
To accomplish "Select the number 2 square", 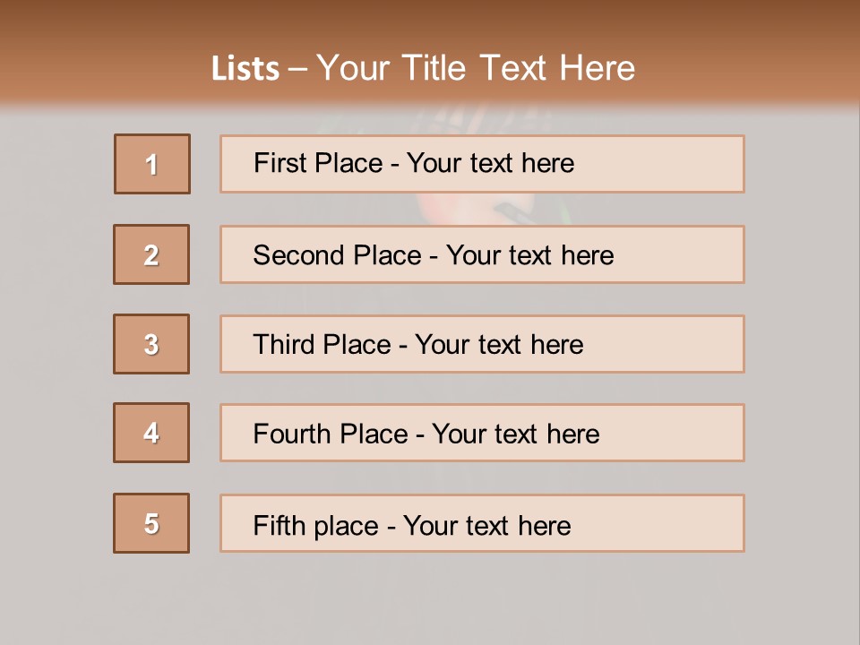I will tap(151, 254).
